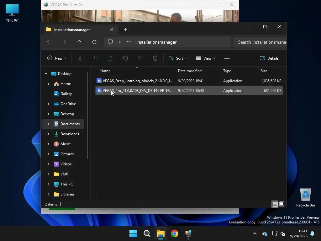Sort by the Type column header
This screenshot has height=241, width=321.
240,71
